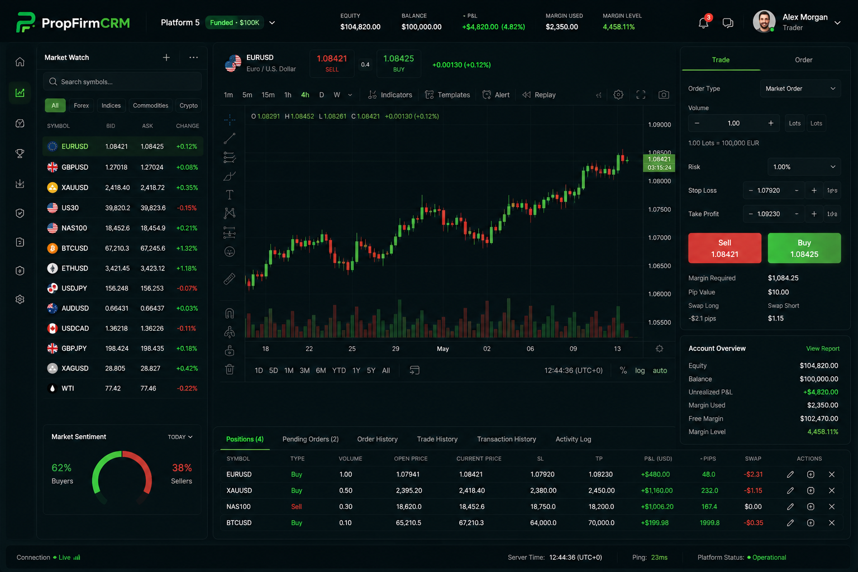Open the Pending Orders (2) tab
Viewport: 858px width, 572px height.
tap(310, 439)
